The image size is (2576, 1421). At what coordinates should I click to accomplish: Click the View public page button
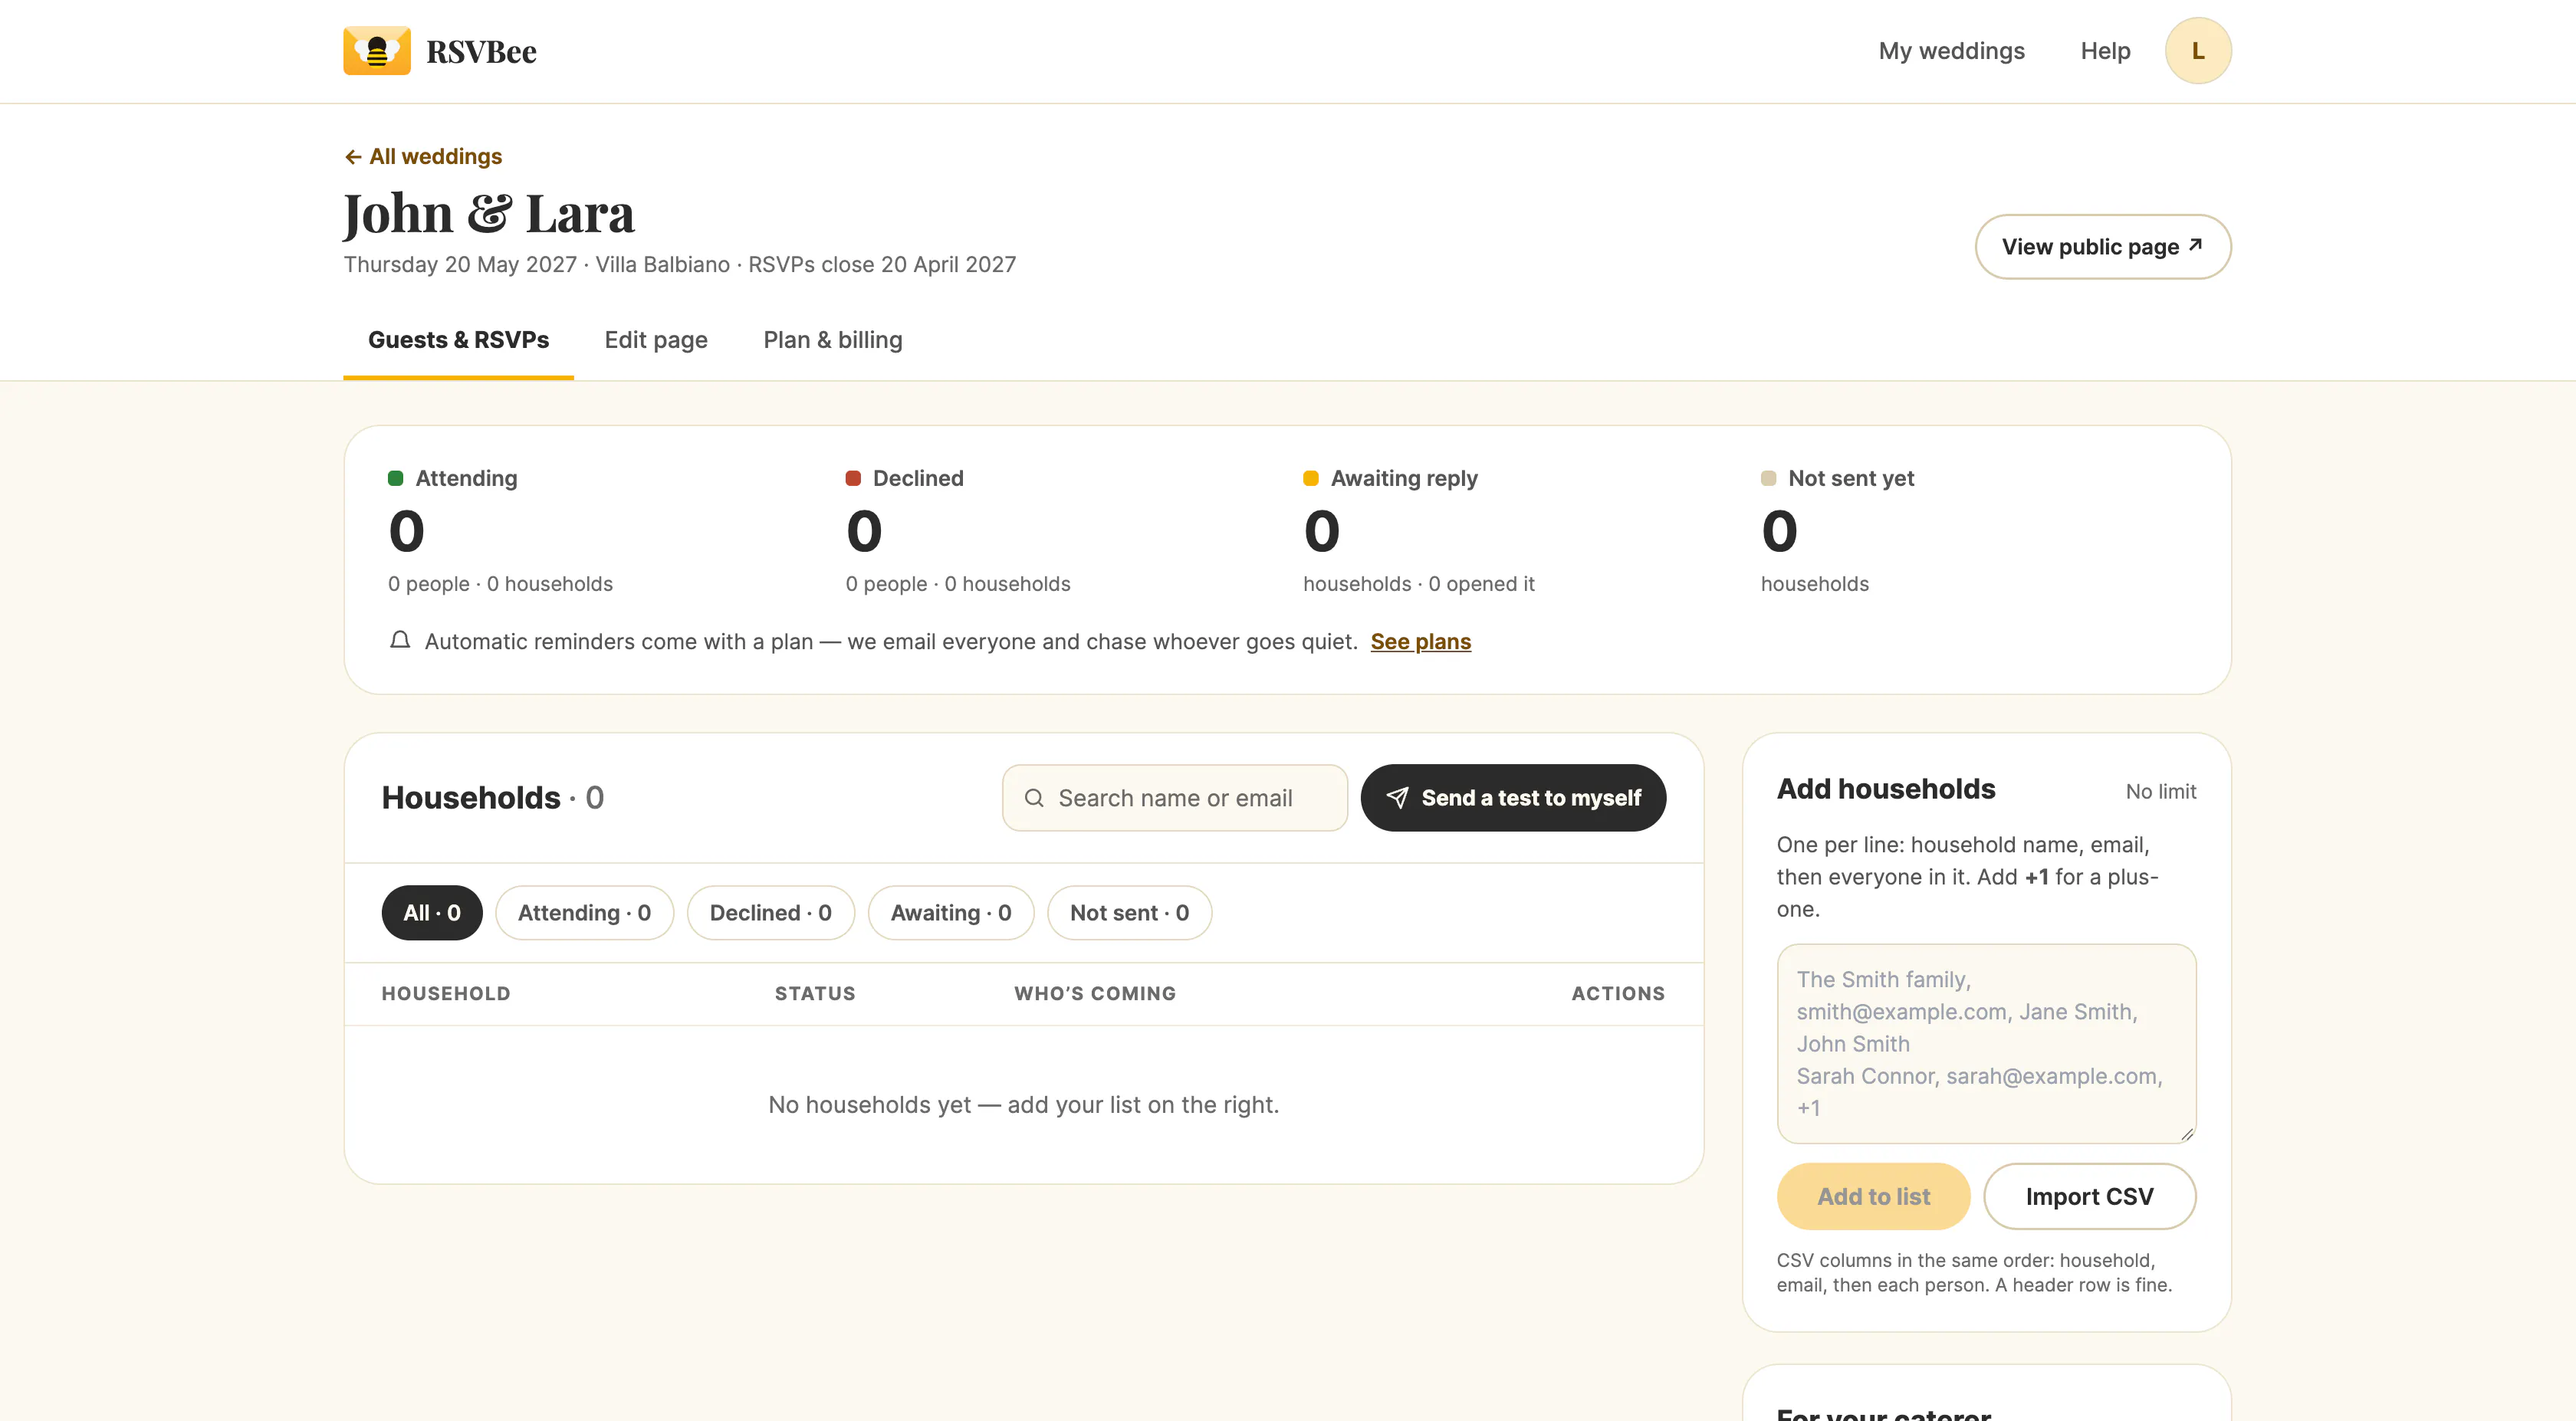click(2103, 247)
